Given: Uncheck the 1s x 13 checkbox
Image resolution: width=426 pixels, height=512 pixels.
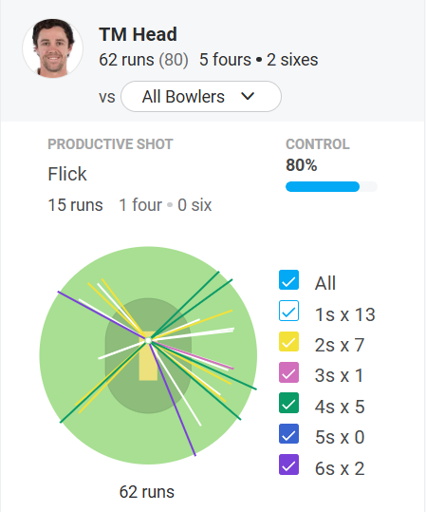Looking at the screenshot, I should coord(288,311).
